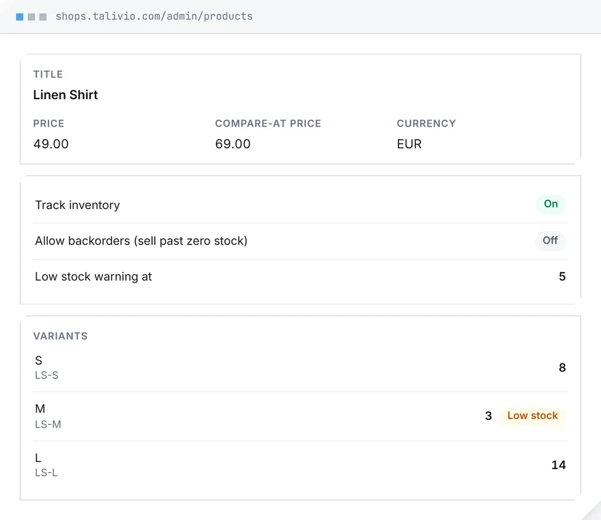Viewport: 601px width, 520px height.
Task: Toggle the Track inventory On switch
Action: (550, 204)
